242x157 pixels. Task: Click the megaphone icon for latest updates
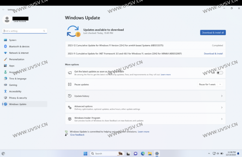point(70,72)
